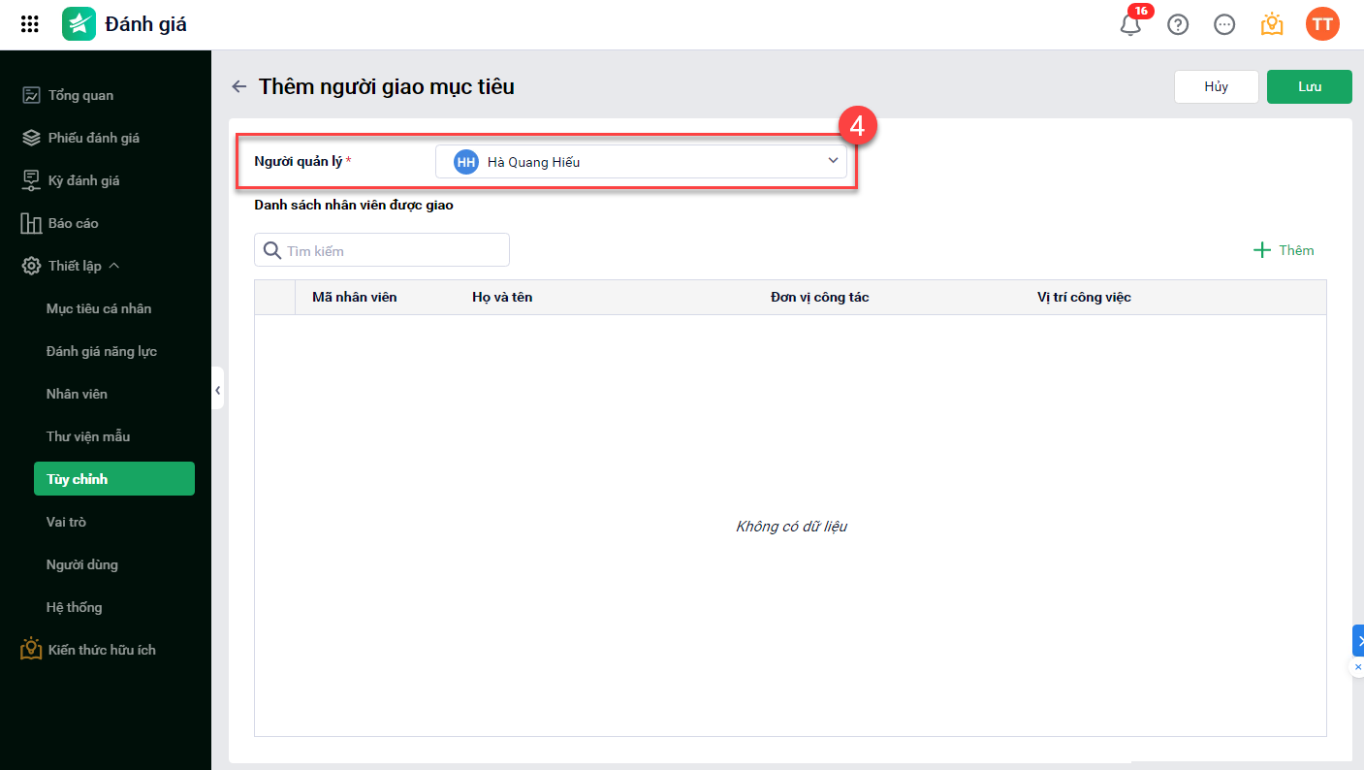Click the Danh sách nhân viên được giao label
1364x770 pixels.
tap(354, 205)
